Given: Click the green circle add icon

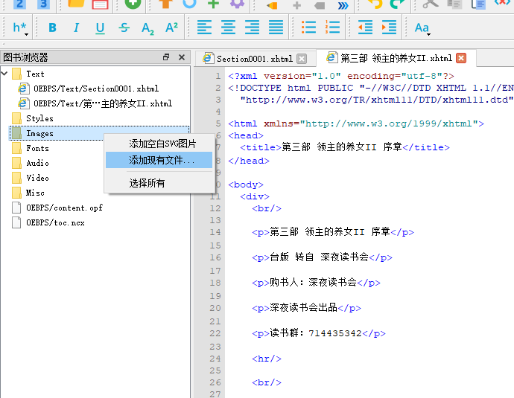Looking at the screenshot, I should (x=133, y=4).
